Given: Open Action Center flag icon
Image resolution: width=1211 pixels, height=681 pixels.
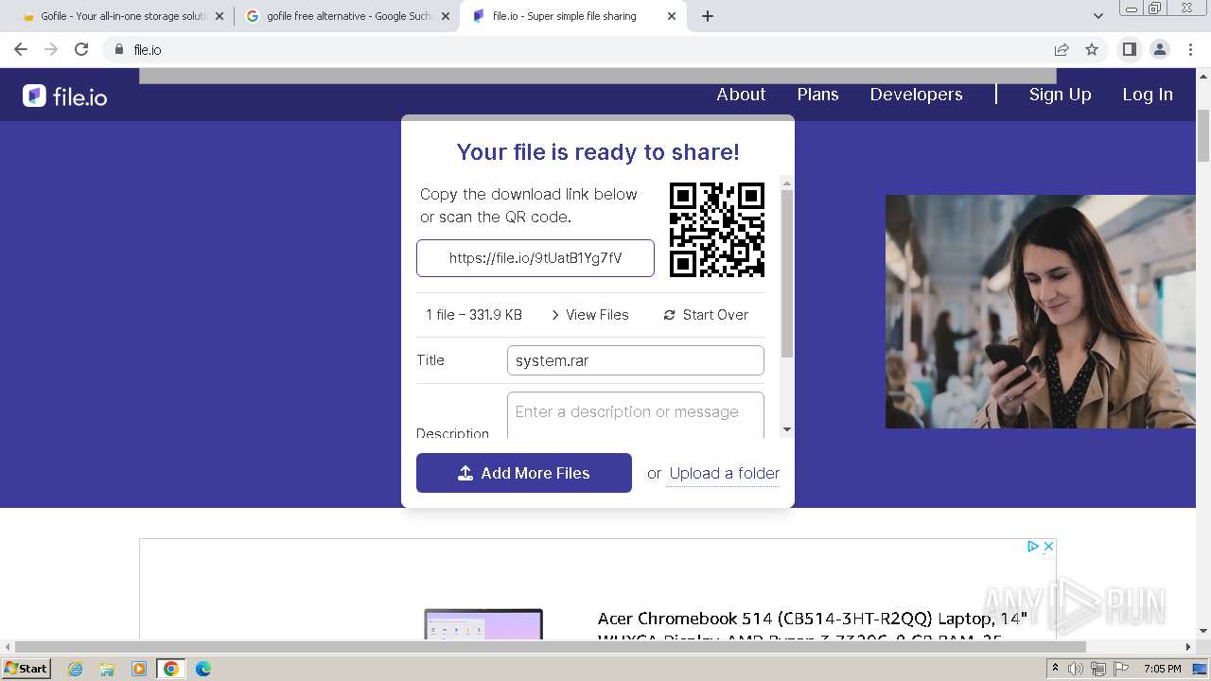Looking at the screenshot, I should pyautogui.click(x=1121, y=669).
